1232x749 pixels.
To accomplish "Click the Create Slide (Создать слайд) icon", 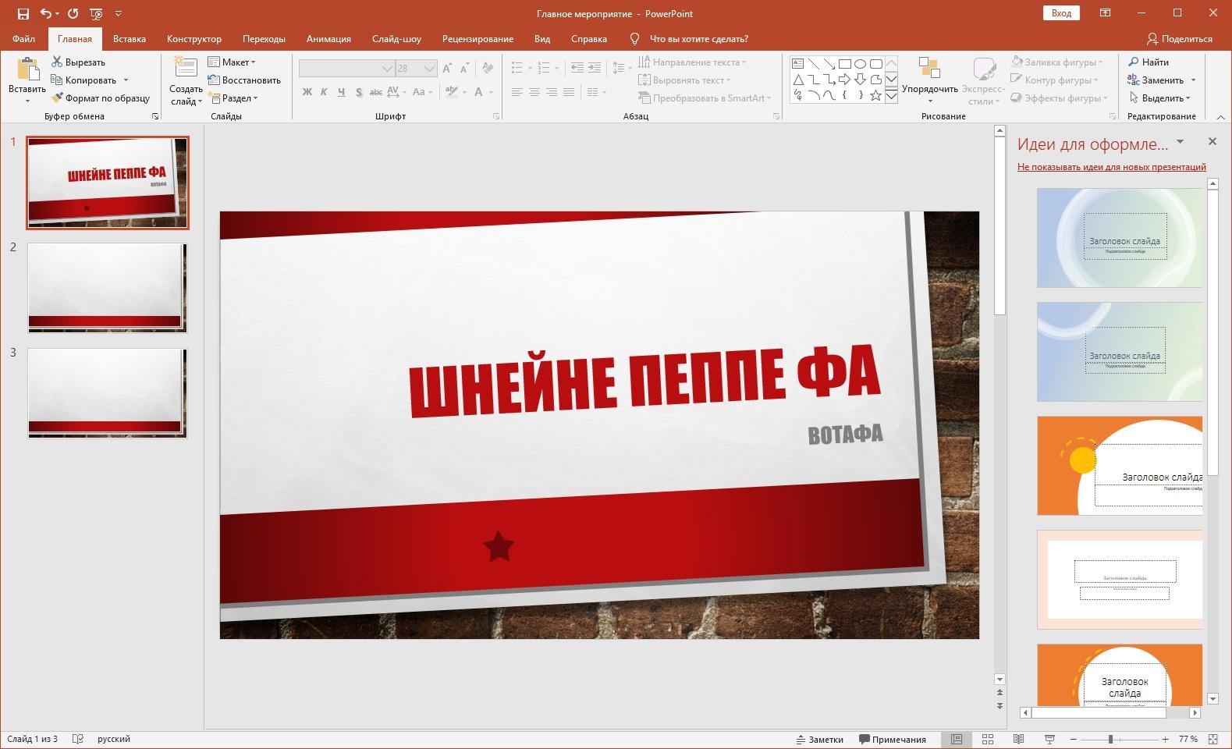I will [186, 69].
